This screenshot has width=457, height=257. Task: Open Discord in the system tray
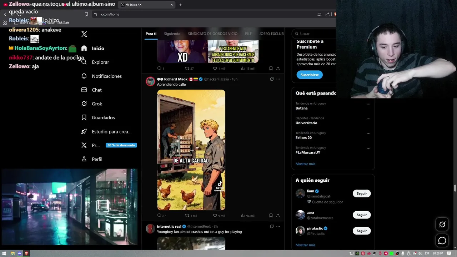pyautogui.click(x=414, y=253)
